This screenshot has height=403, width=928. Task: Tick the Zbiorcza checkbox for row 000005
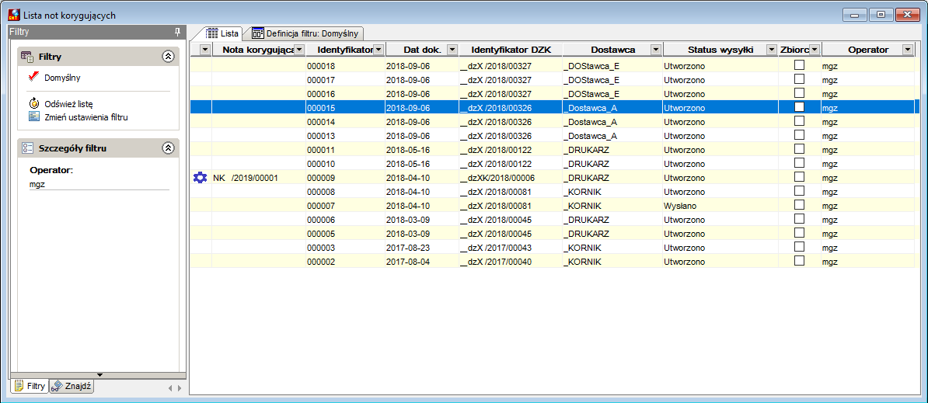[799, 233]
